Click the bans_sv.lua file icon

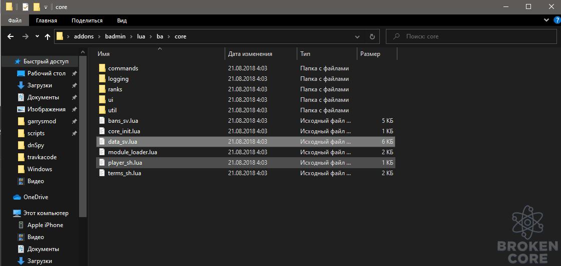(102, 120)
